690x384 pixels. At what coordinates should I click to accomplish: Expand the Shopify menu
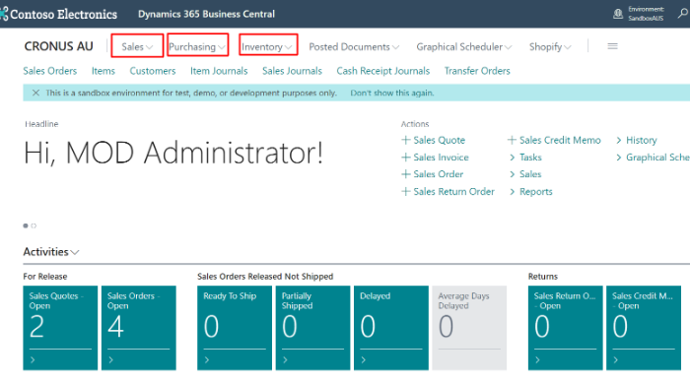[550, 46]
